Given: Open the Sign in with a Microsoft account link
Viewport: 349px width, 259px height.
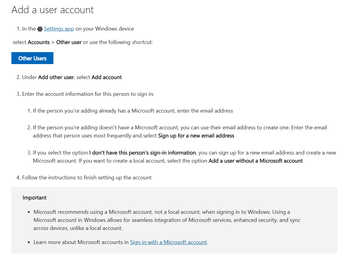Looking at the screenshot, I should 168,242.
